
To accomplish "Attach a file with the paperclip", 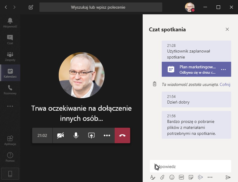I will click(x=162, y=177).
